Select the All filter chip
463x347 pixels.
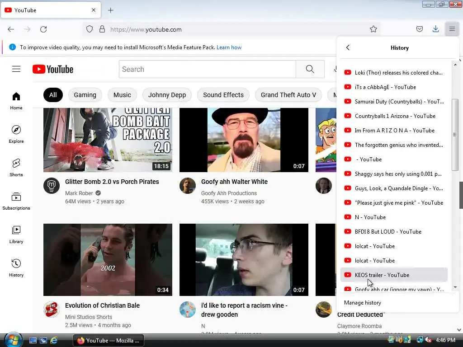pyautogui.click(x=53, y=95)
